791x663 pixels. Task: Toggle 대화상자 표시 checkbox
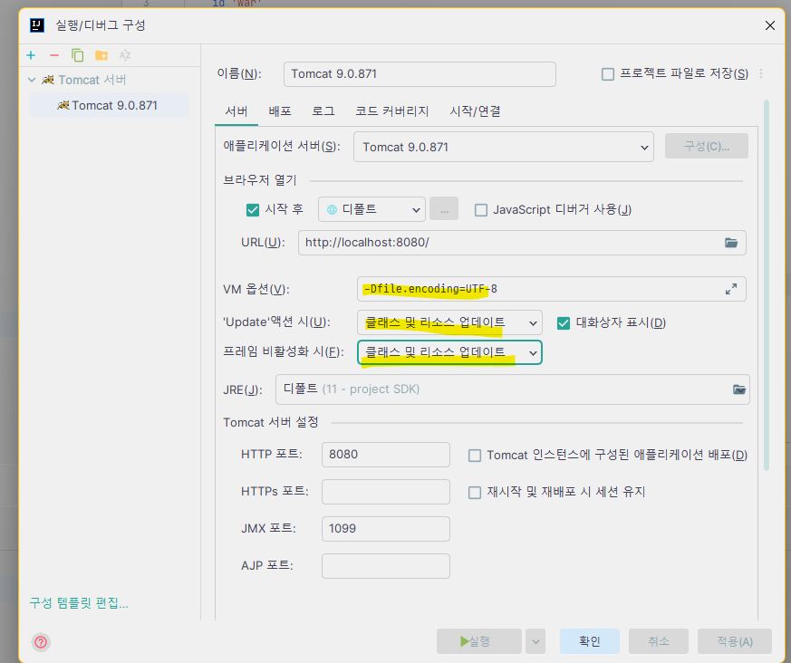click(564, 322)
